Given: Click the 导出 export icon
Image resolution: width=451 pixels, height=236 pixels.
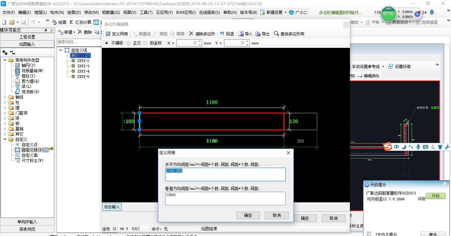Looking at the screenshot, I should click(x=258, y=34).
